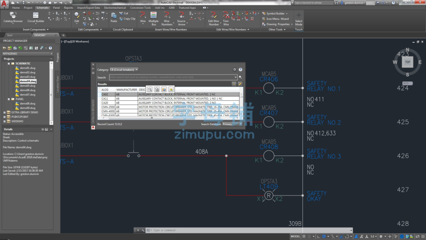Add a new drawing tab
This screenshot has width=426, height=240.
63,35
